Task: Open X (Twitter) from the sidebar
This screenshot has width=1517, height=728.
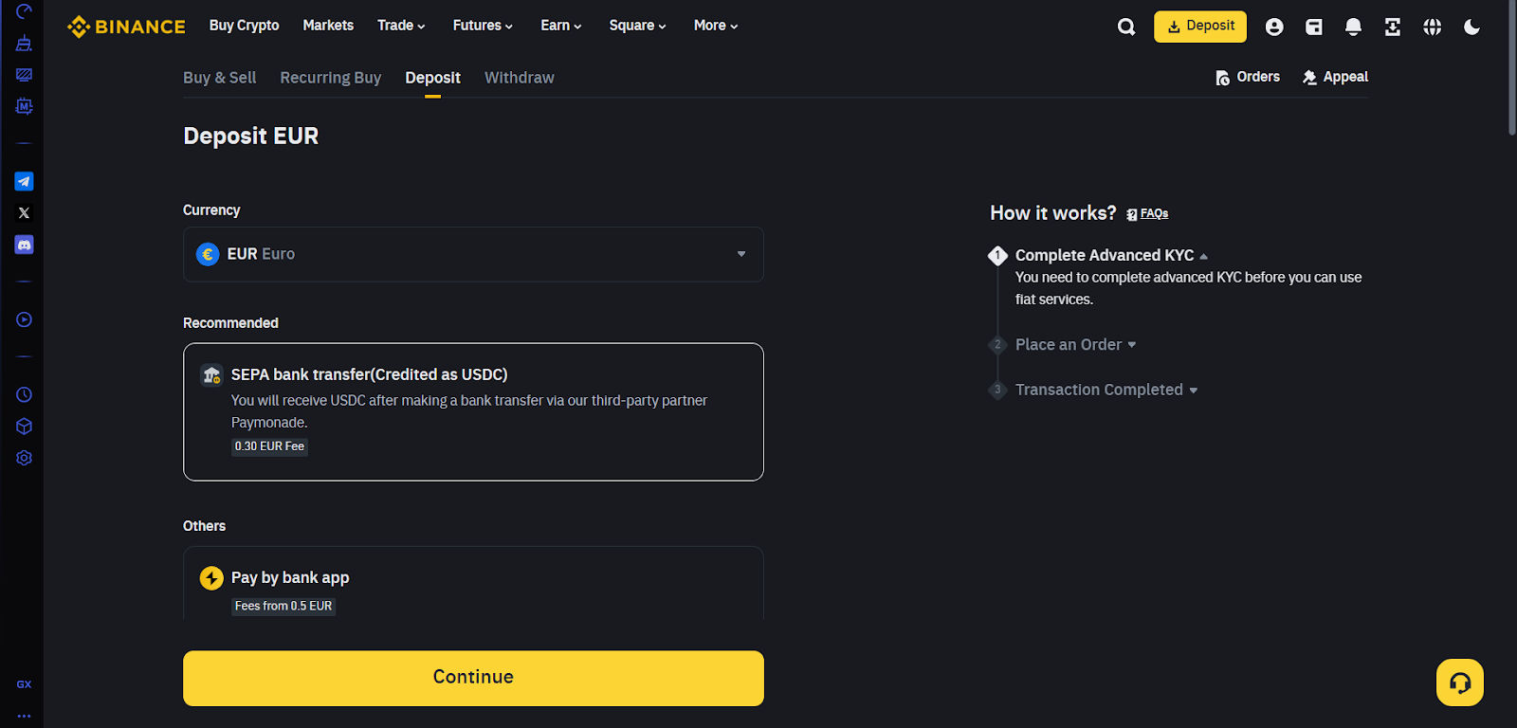Action: click(24, 212)
